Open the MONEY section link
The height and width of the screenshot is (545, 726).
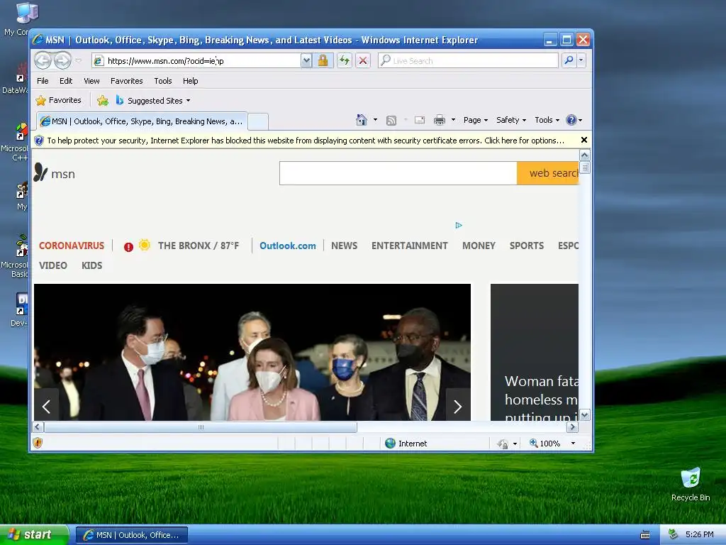coord(479,246)
